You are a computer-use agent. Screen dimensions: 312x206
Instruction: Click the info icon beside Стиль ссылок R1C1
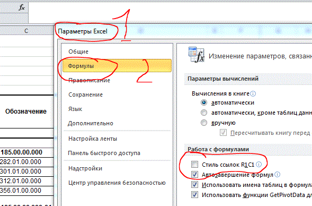coord(258,164)
